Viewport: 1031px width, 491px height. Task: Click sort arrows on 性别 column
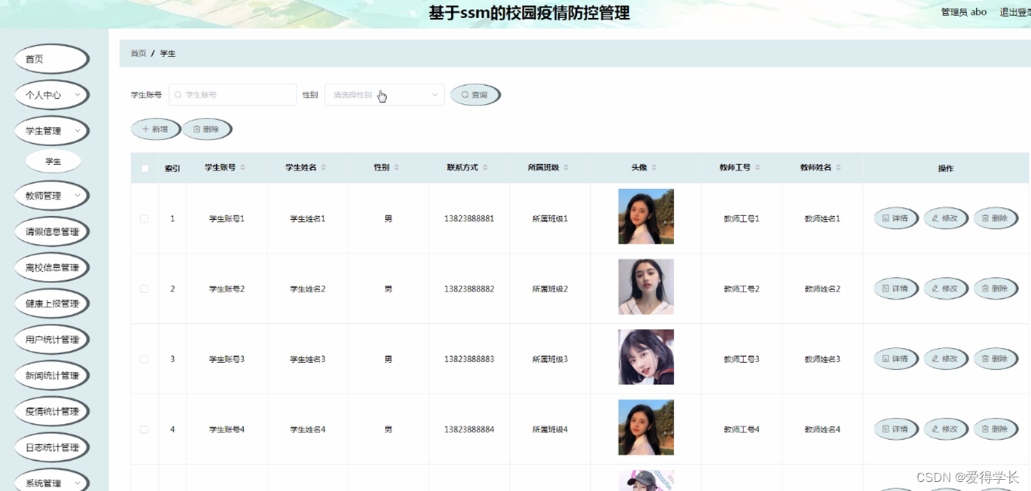(396, 168)
